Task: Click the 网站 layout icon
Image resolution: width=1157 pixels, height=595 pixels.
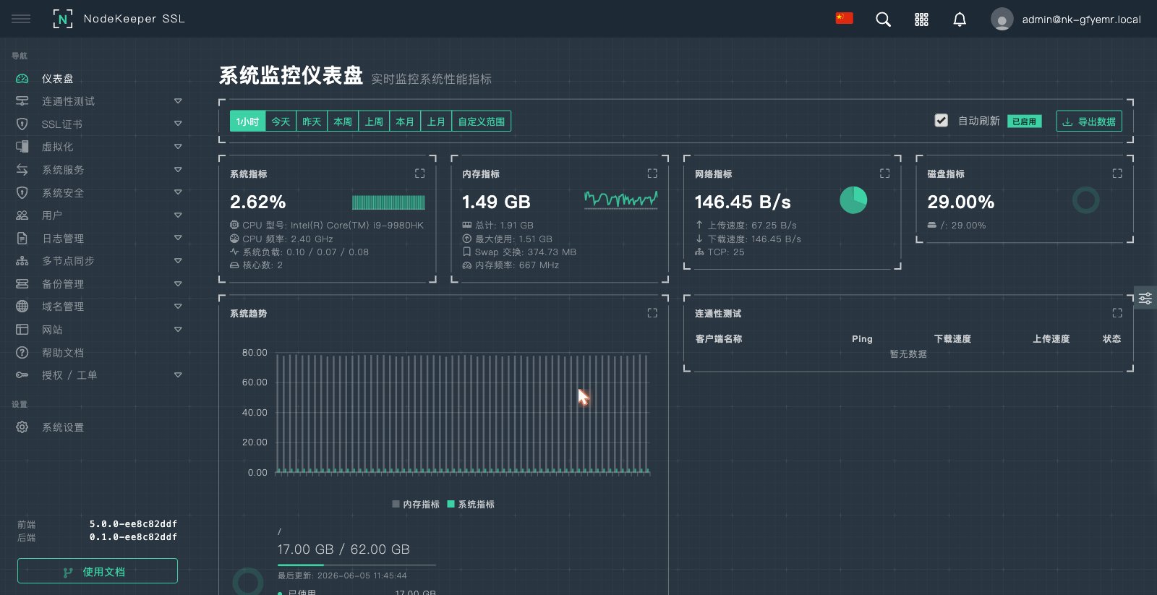Action: 22,330
